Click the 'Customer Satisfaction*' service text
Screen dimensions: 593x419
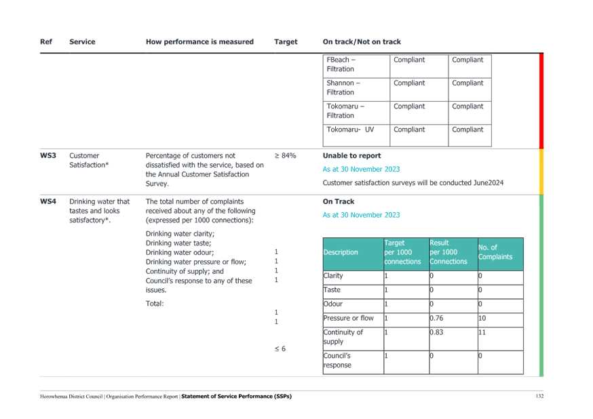(x=89, y=160)
